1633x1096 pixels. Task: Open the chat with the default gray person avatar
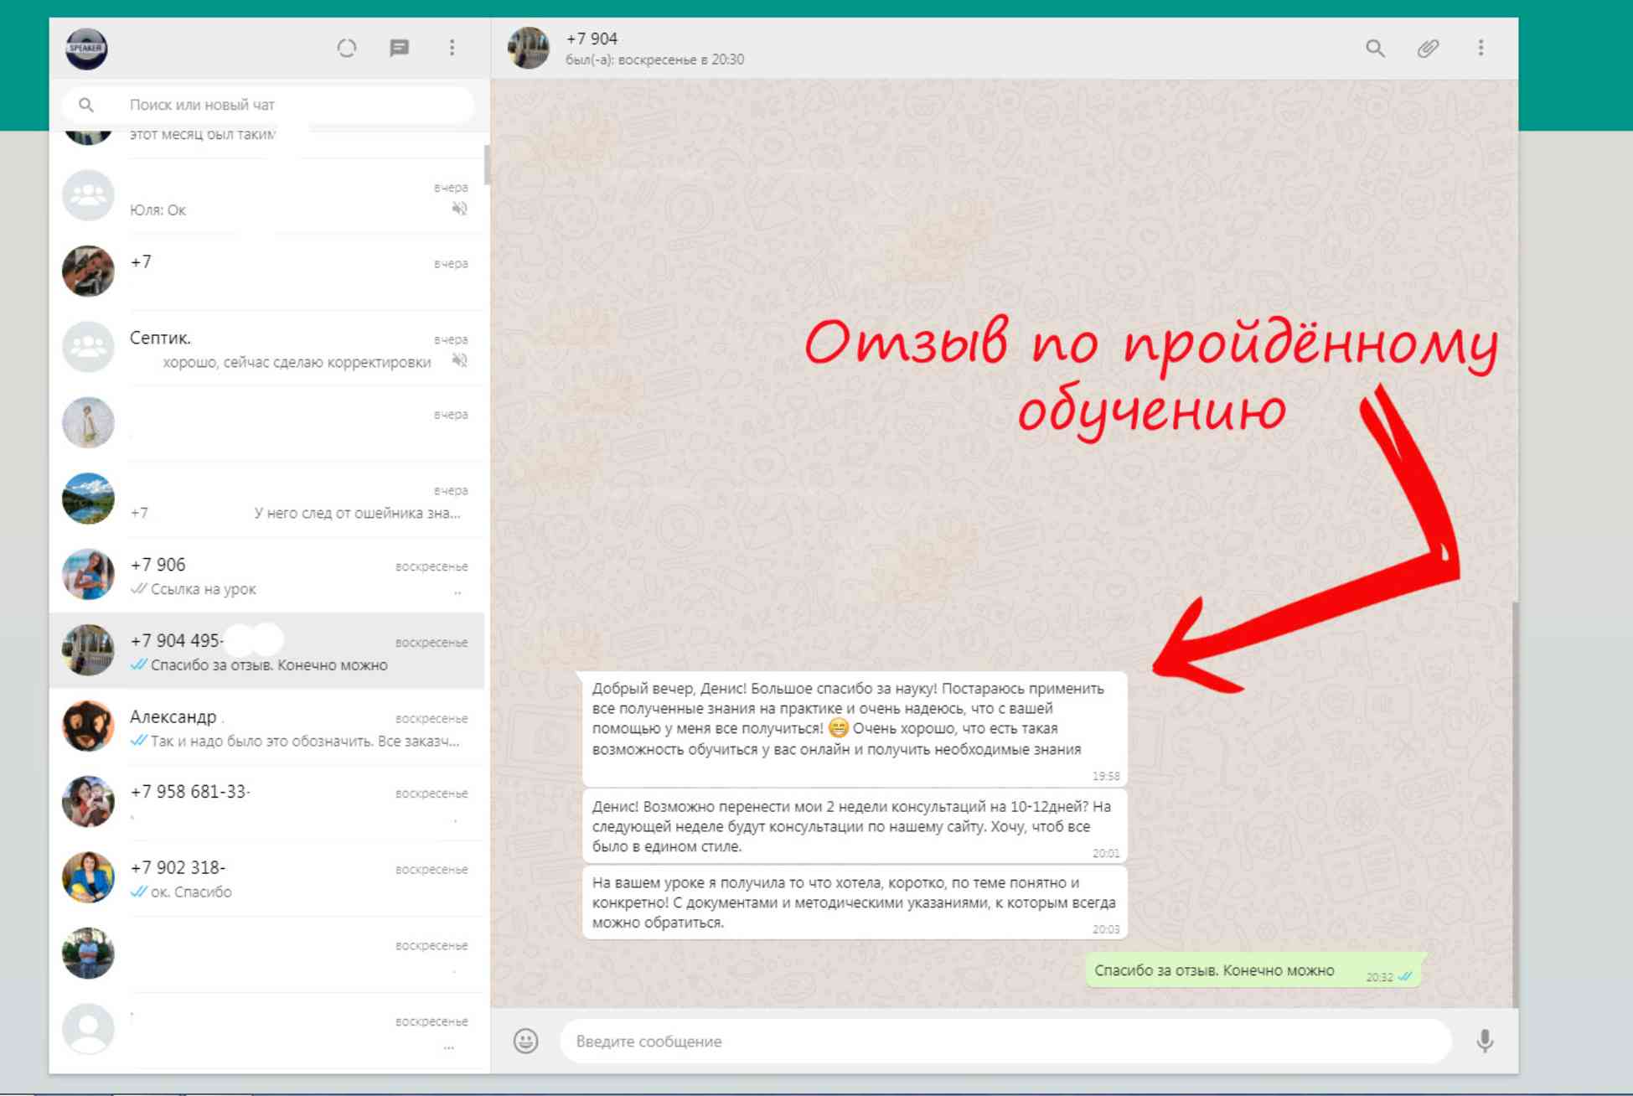[268, 1030]
